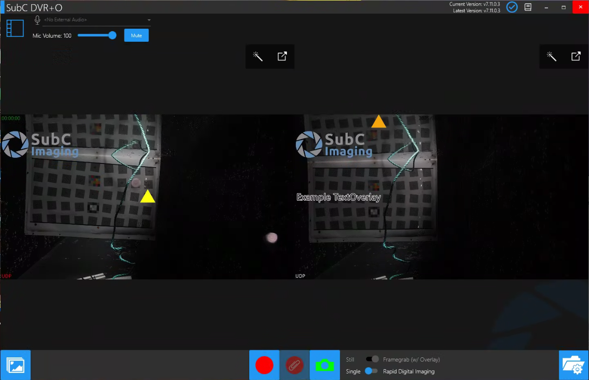
Task: Take a still with the green camera icon
Action: coord(325,365)
